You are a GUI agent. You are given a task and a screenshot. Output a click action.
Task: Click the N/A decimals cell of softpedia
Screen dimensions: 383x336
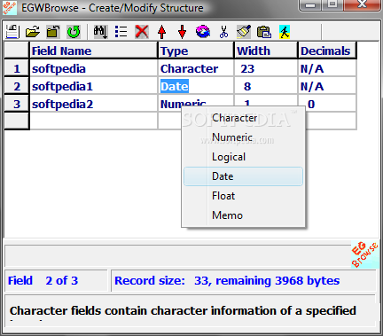pos(327,68)
